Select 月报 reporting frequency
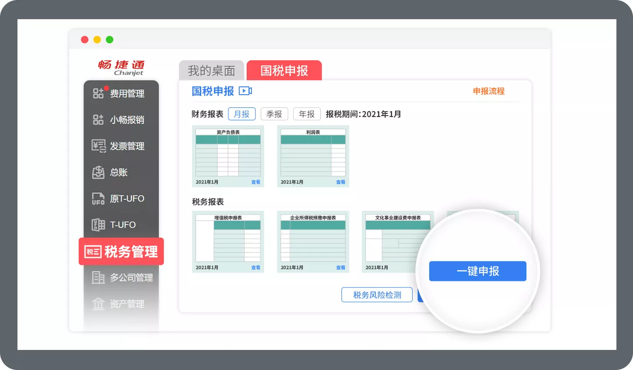The image size is (633, 370). pos(242,114)
